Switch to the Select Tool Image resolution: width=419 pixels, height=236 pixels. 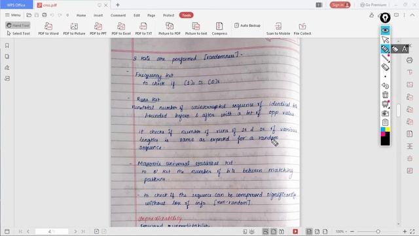(x=18, y=33)
